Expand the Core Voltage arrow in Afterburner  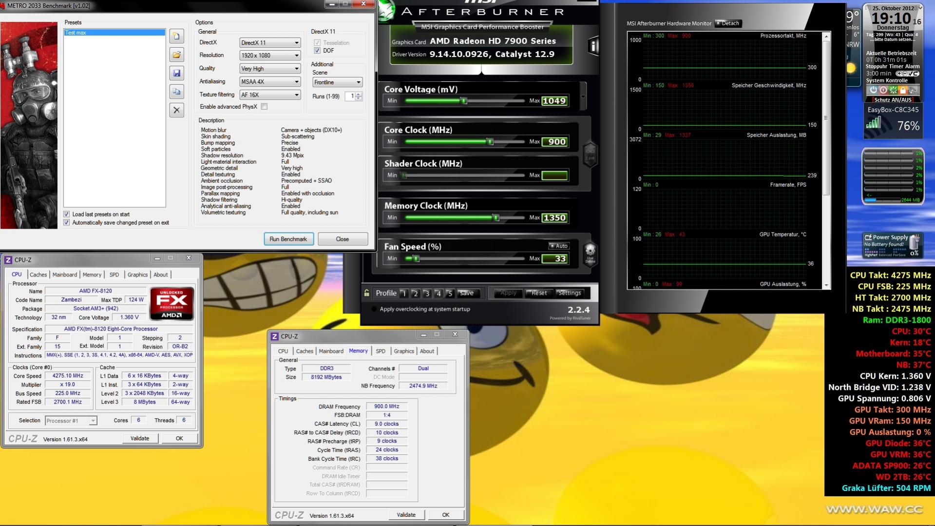583,96
